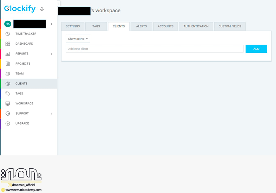Screen dimensions: 276x193
Task: Click the HK user avatar
Action: click(8, 24)
